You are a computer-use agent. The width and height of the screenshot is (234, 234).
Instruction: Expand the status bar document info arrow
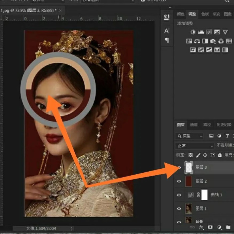pos(72,228)
